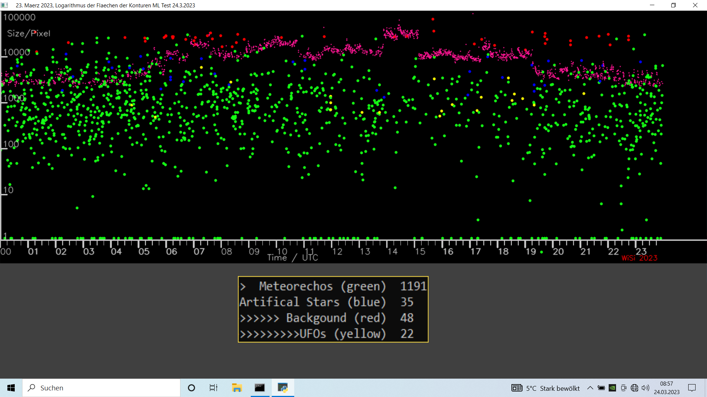
Task: Click the 'Time / UTC' axis label
Action: tap(293, 258)
